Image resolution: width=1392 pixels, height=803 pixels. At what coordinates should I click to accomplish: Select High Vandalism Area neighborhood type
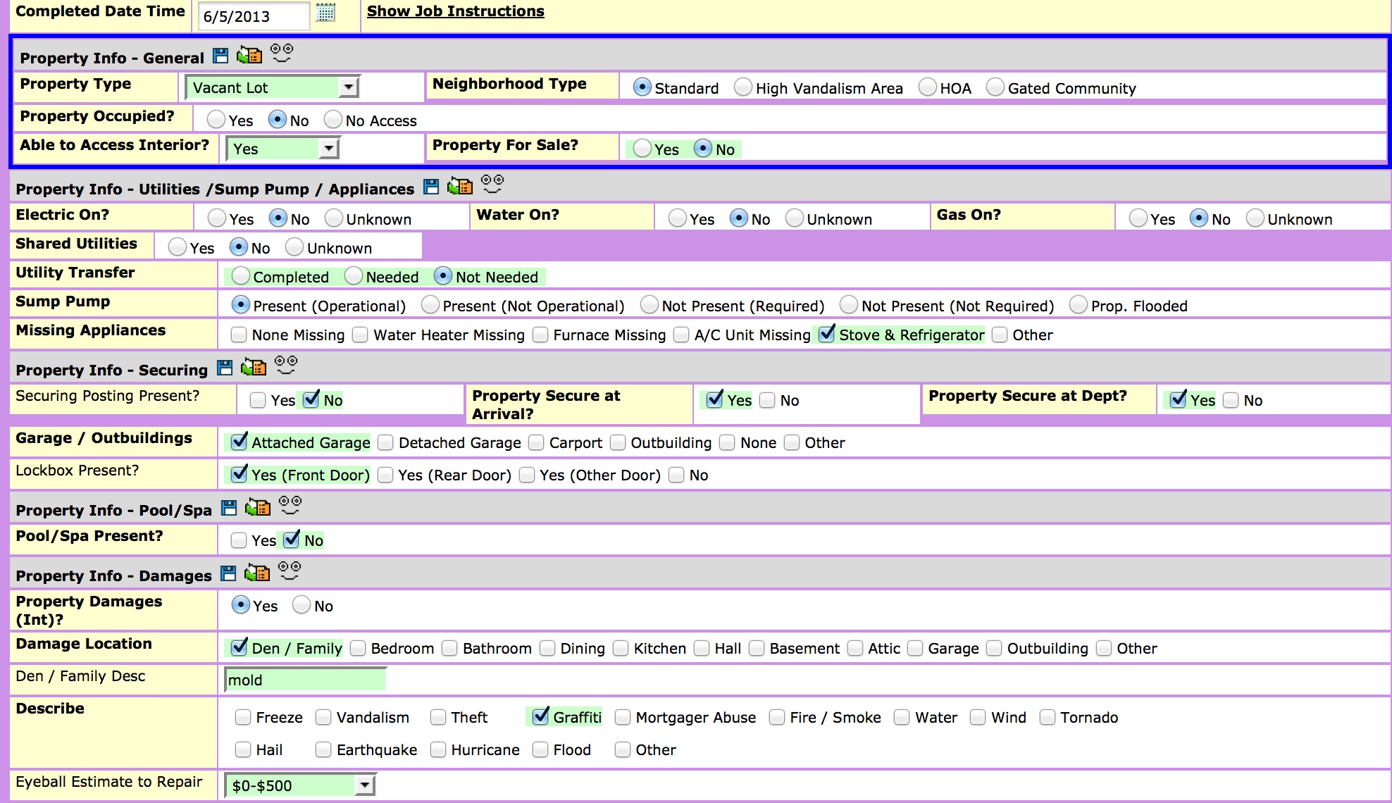pos(743,87)
